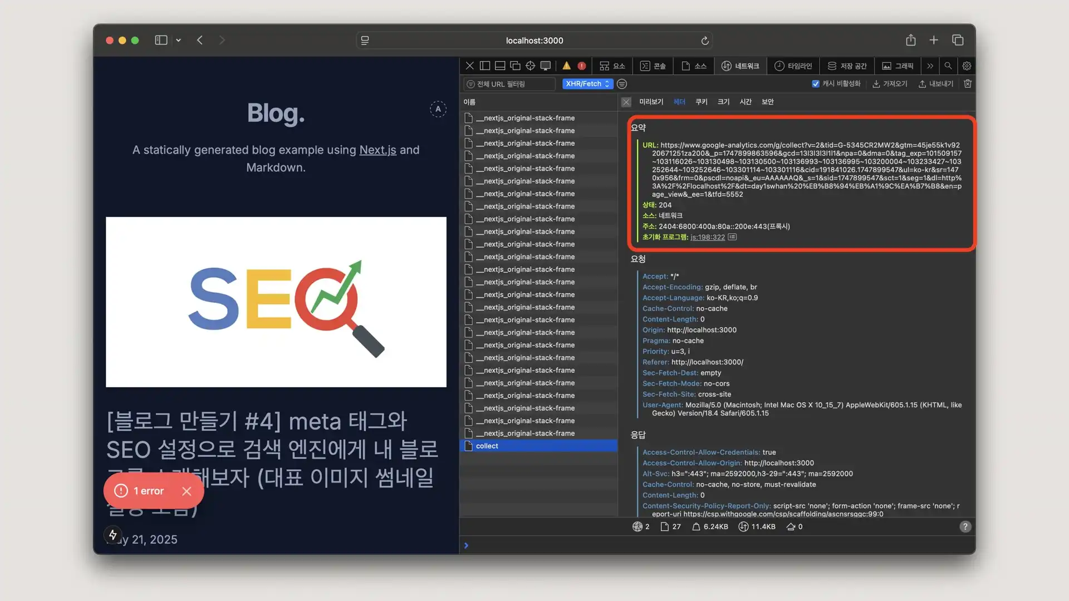Open device settings monitor icon

[x=546, y=66]
